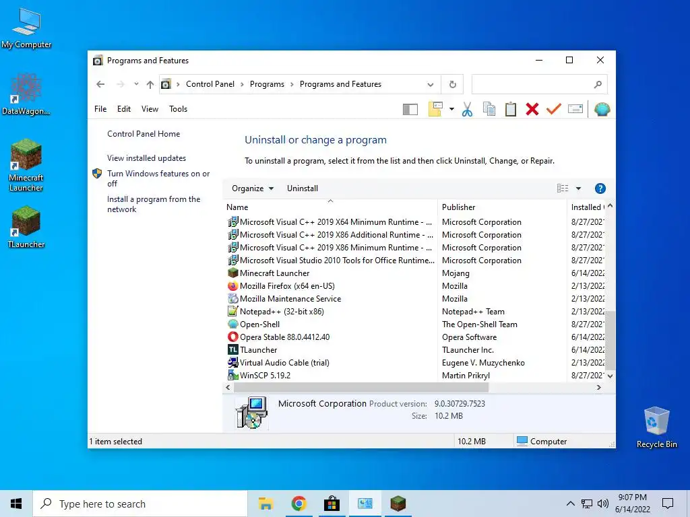This screenshot has width=690, height=517.
Task: Select Mozilla Firefox (x64 en-US) row
Action: (x=416, y=286)
